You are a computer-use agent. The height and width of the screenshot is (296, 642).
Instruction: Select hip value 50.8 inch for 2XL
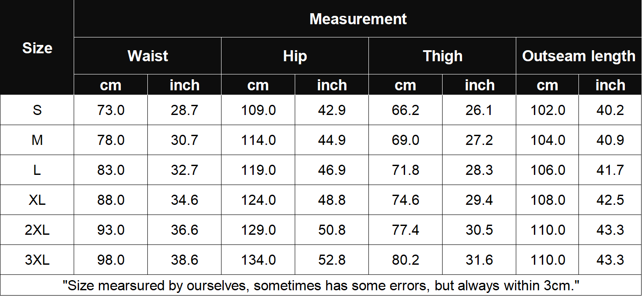[x=332, y=230]
